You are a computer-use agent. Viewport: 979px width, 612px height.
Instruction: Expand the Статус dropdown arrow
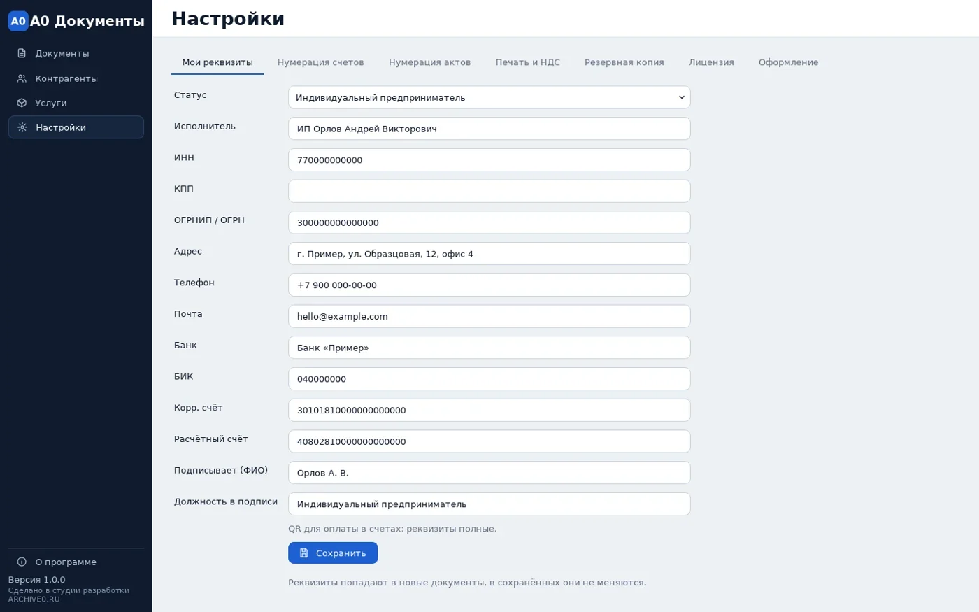682,97
